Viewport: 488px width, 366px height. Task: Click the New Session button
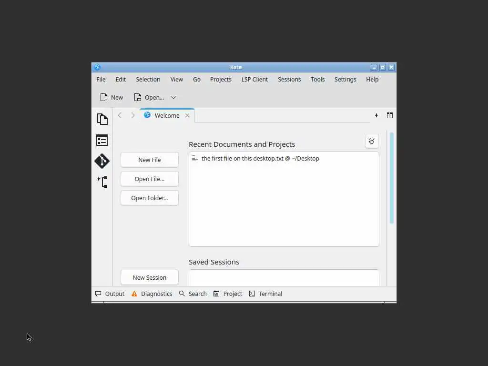click(x=149, y=277)
